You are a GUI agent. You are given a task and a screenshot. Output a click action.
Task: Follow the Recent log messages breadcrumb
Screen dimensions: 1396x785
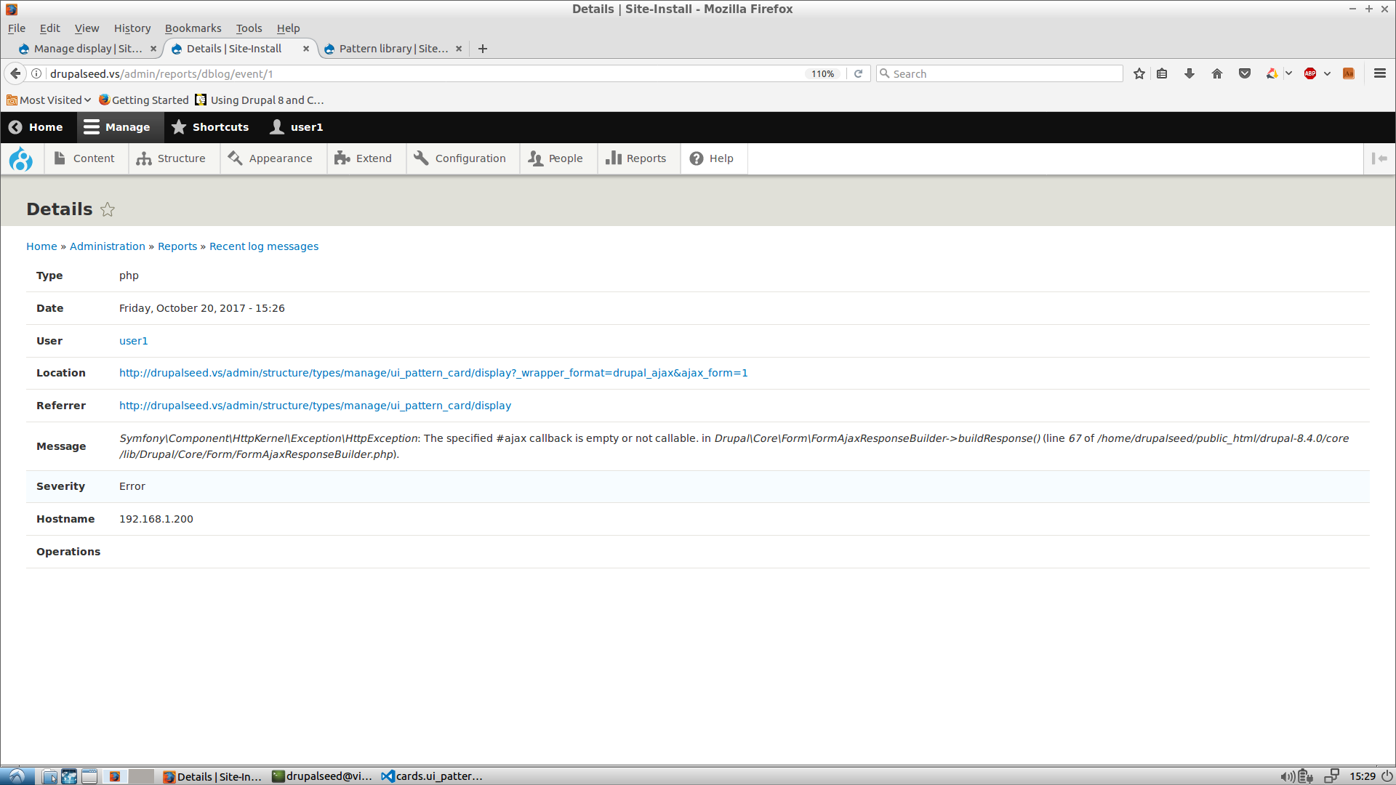pyautogui.click(x=264, y=246)
